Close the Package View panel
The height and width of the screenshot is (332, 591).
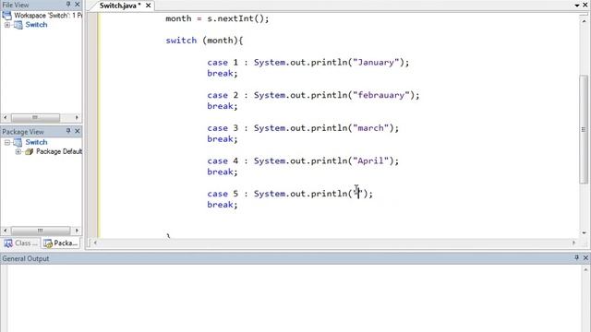tap(78, 131)
